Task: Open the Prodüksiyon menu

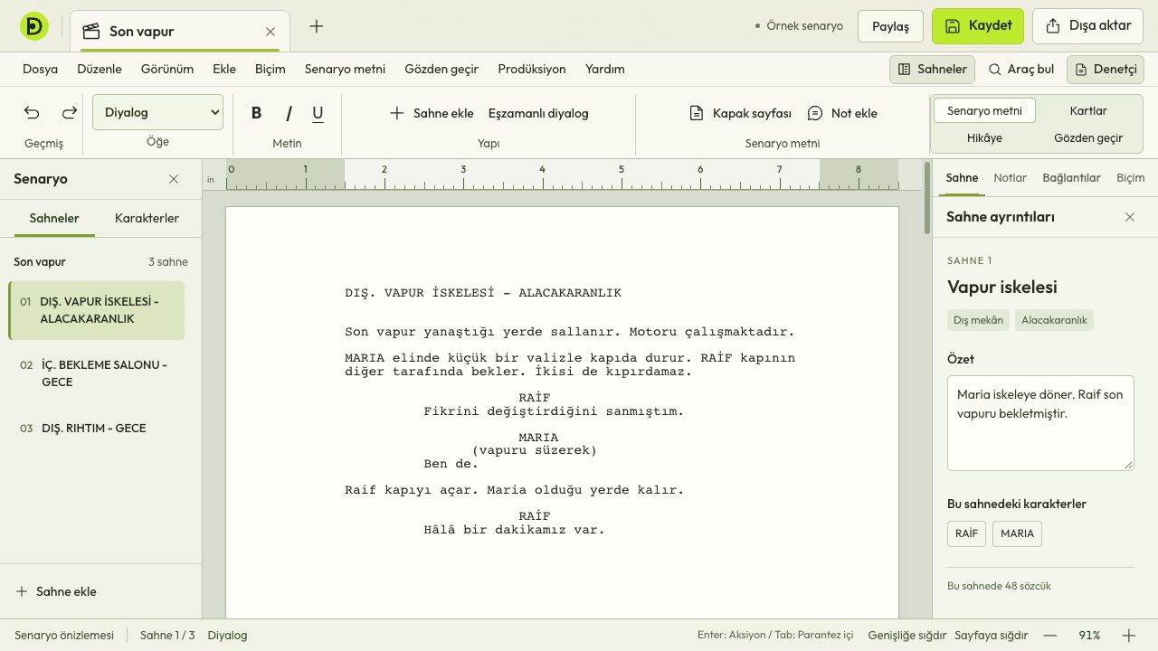Action: pos(532,69)
